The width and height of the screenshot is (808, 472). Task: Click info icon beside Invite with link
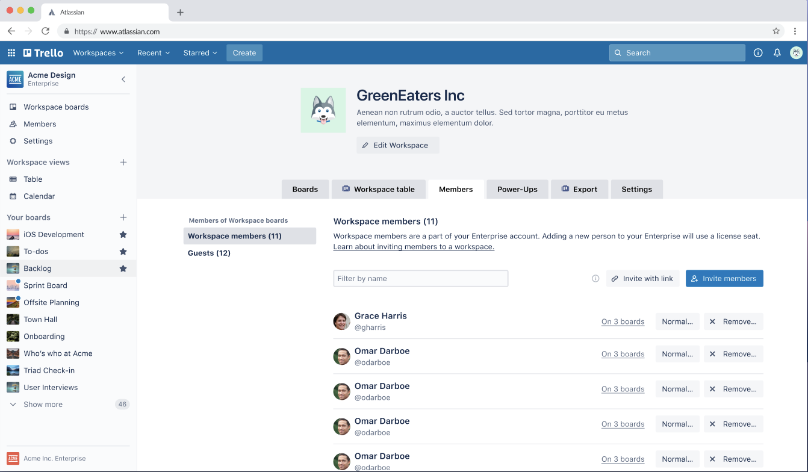pyautogui.click(x=595, y=279)
